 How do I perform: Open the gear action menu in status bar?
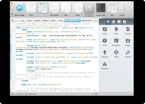(x=13, y=94)
